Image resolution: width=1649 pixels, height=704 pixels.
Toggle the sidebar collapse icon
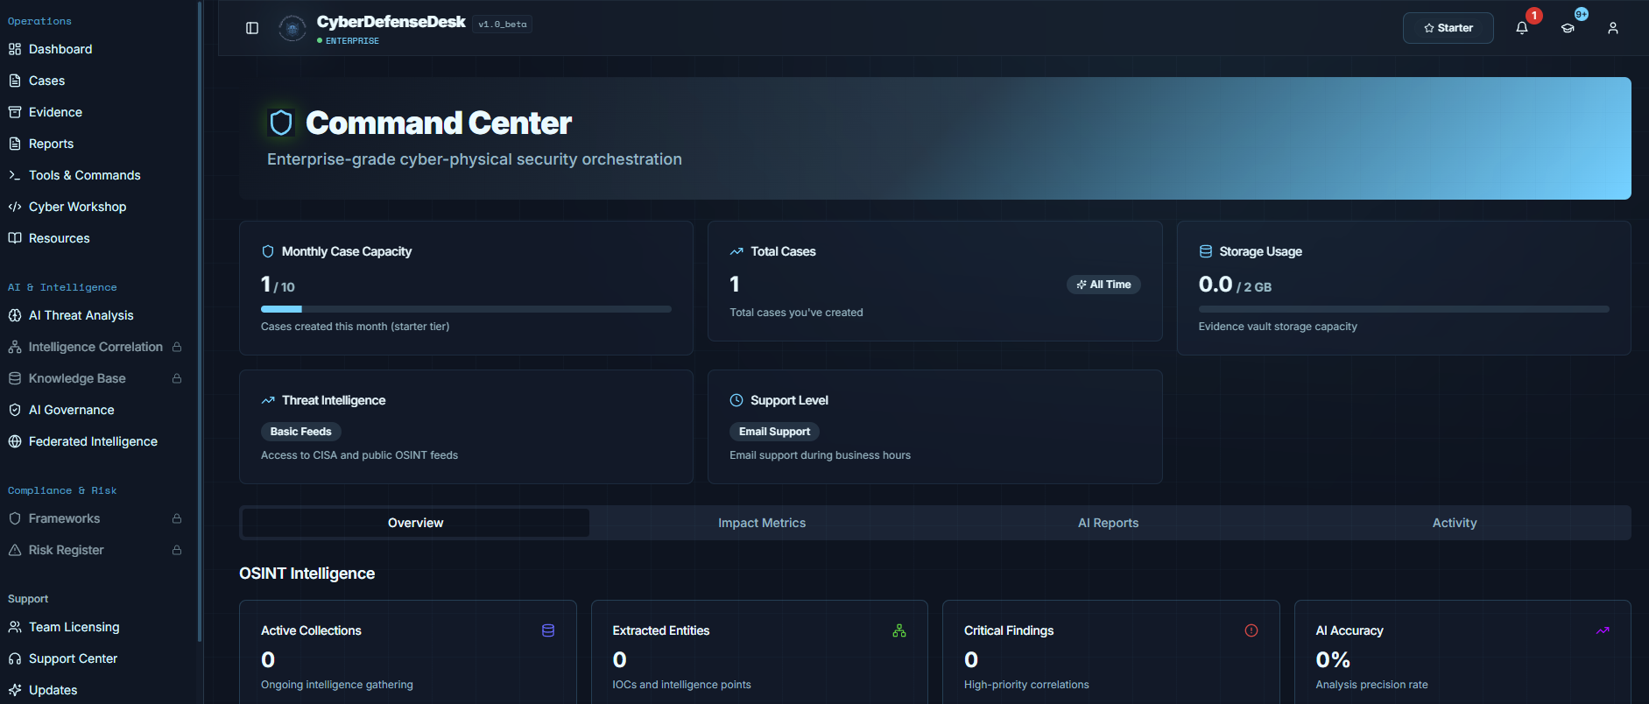[x=252, y=28]
